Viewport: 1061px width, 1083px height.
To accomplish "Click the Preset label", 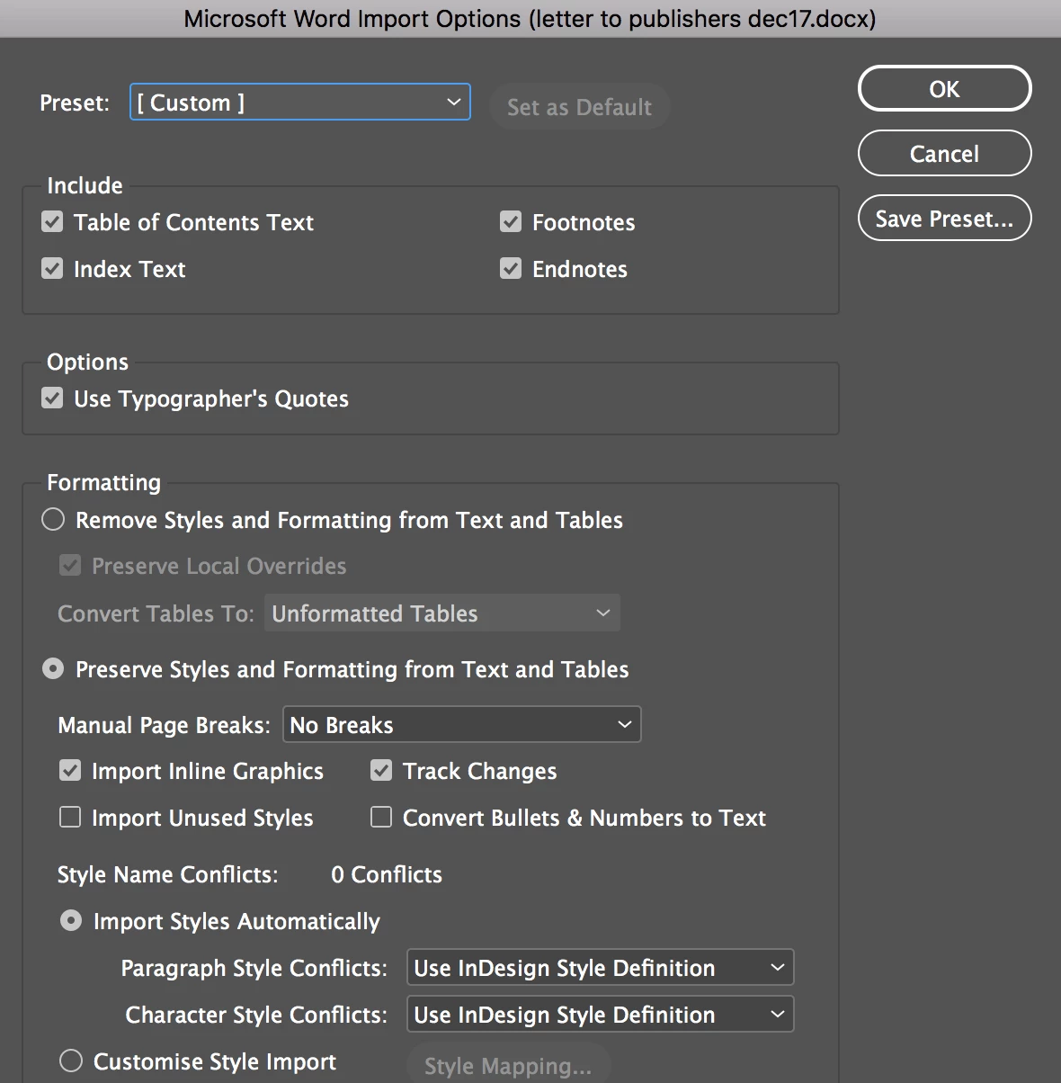I will tap(75, 103).
